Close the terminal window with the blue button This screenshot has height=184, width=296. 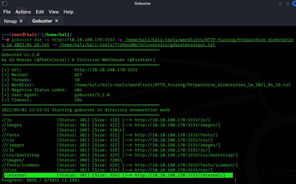click(293, 3)
